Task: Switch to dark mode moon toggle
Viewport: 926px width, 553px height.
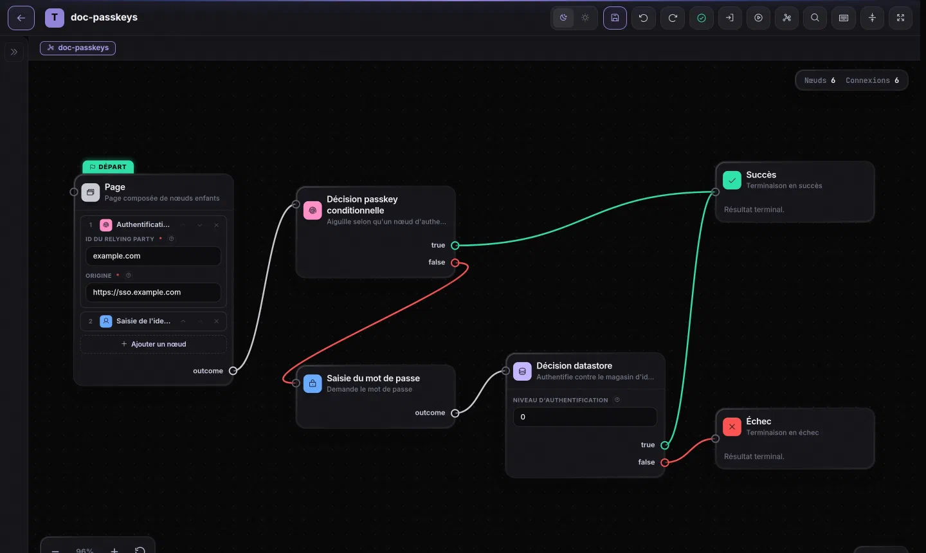Action: coord(563,18)
